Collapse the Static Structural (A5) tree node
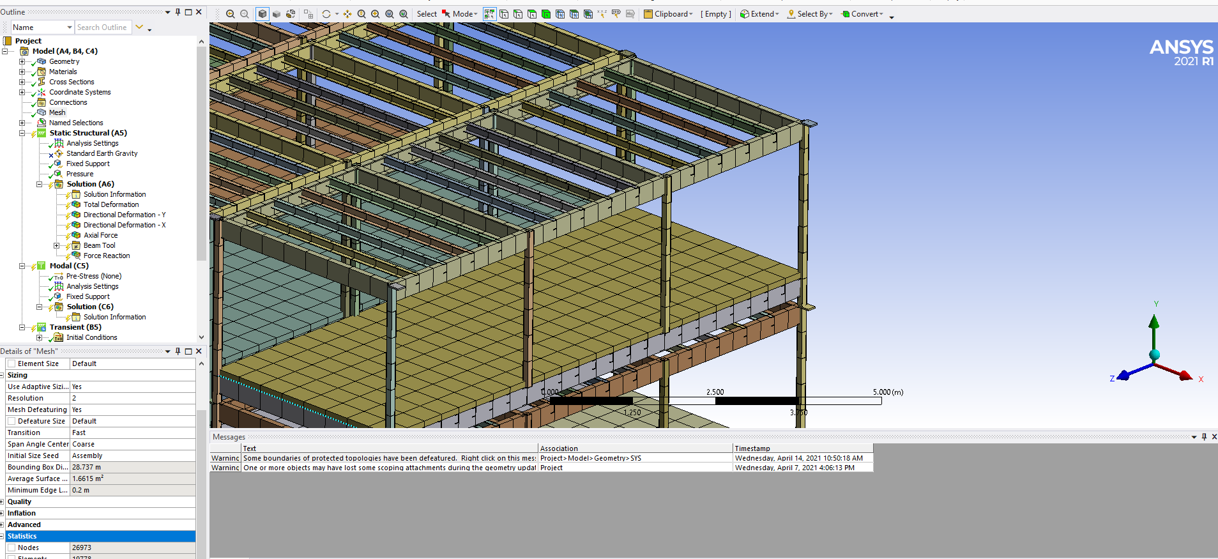The height and width of the screenshot is (559, 1218). 22,133
